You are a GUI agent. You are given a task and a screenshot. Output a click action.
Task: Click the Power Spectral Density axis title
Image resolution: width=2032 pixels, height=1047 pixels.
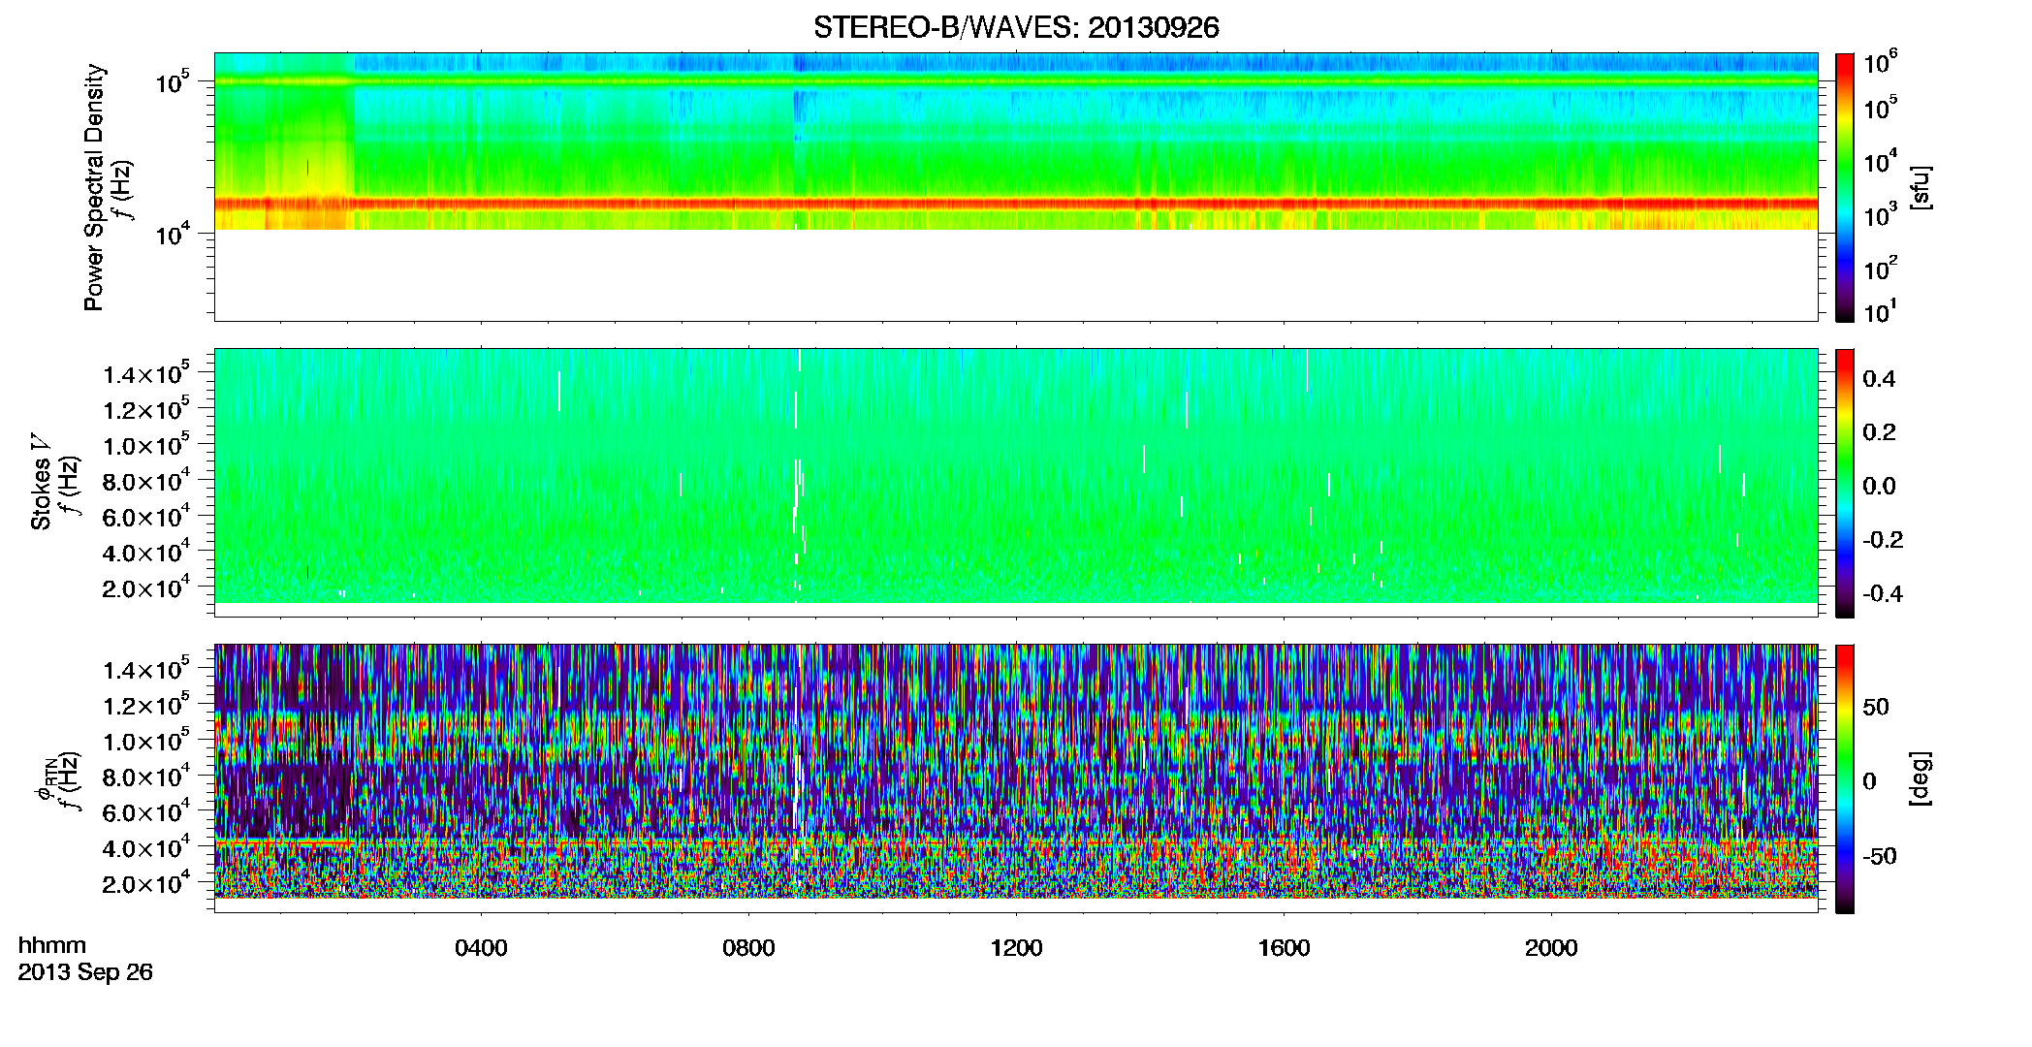(x=94, y=187)
